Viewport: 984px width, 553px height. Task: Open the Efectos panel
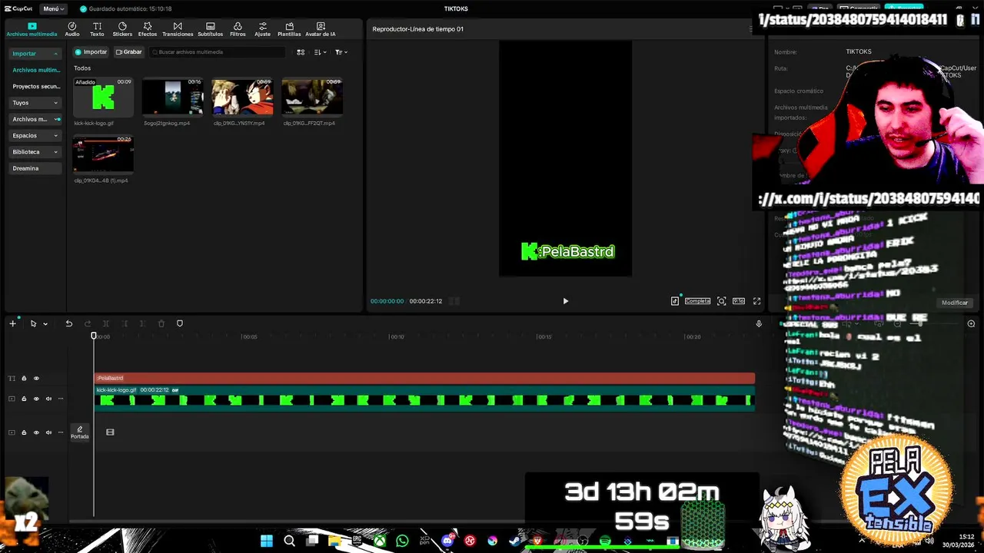(x=148, y=29)
